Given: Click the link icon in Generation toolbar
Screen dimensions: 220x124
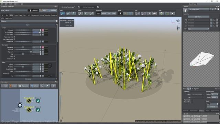Looking at the screenshot, I should tap(42, 86).
